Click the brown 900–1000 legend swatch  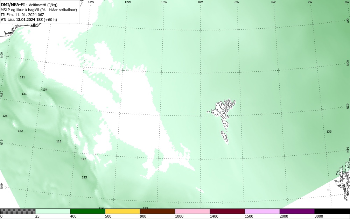point(157,211)
